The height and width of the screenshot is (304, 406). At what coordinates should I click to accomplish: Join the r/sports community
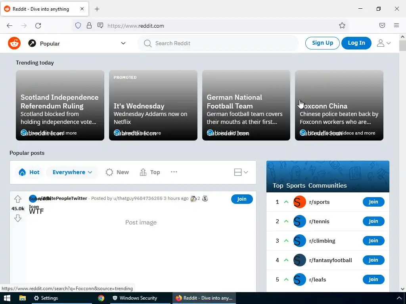pyautogui.click(x=373, y=202)
